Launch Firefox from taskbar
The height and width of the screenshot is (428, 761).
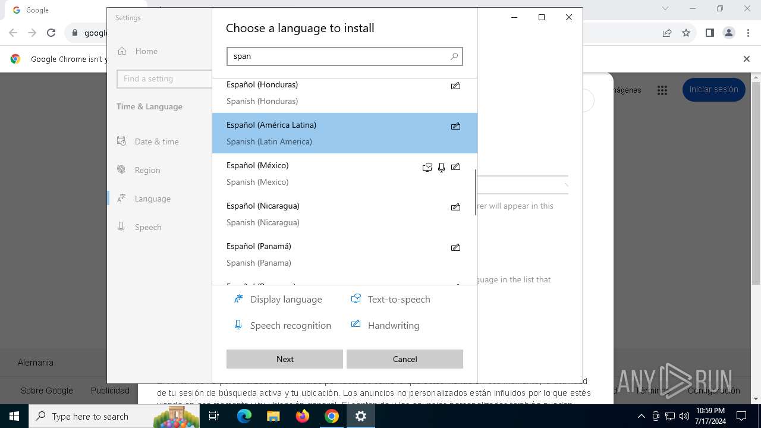(x=303, y=416)
